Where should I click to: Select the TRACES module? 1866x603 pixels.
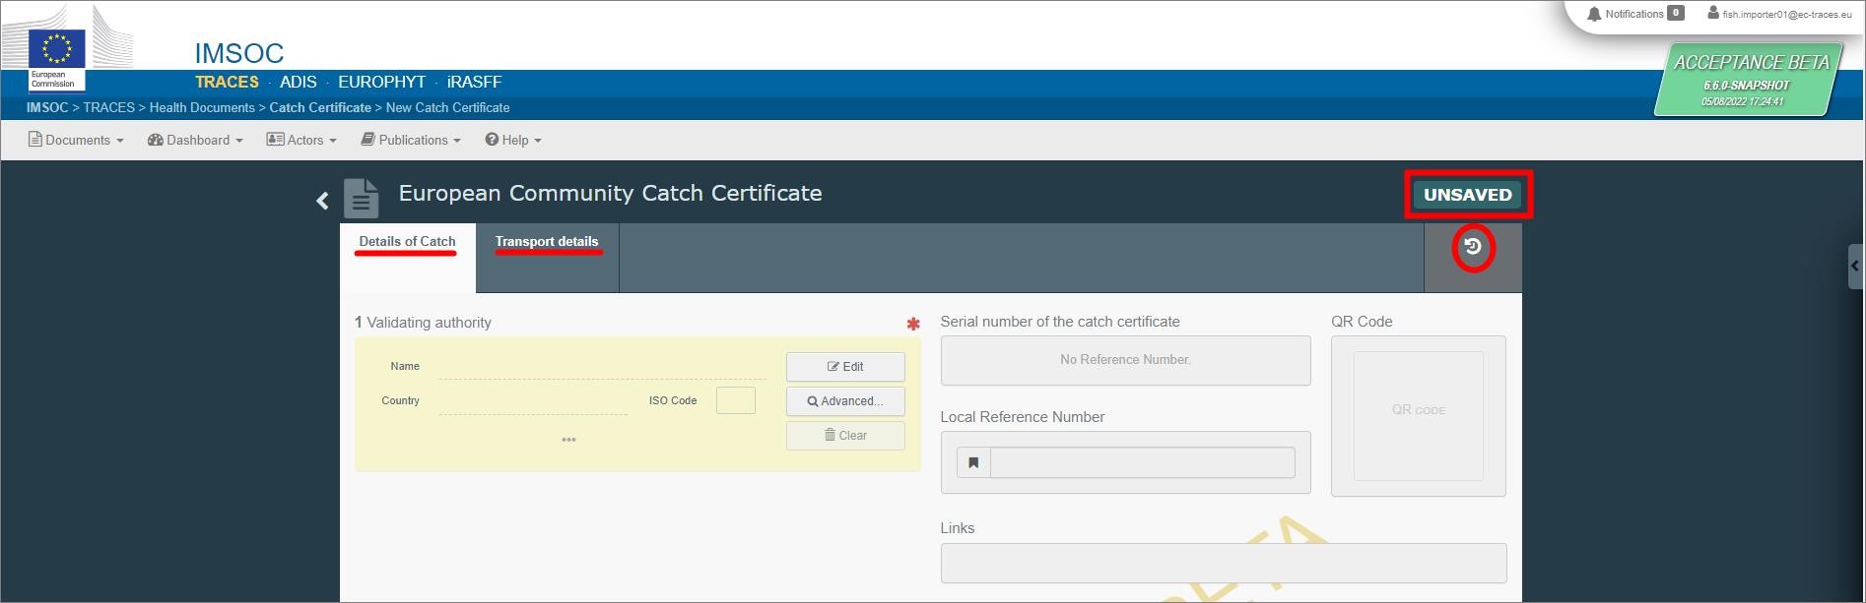[227, 82]
